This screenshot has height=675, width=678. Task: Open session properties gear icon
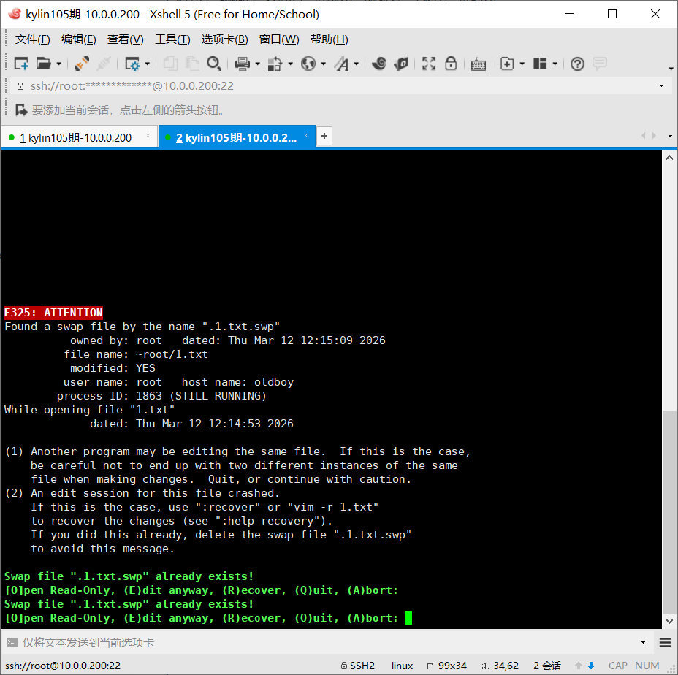coord(132,64)
